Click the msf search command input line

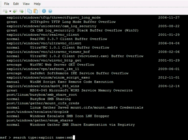(38, 137)
